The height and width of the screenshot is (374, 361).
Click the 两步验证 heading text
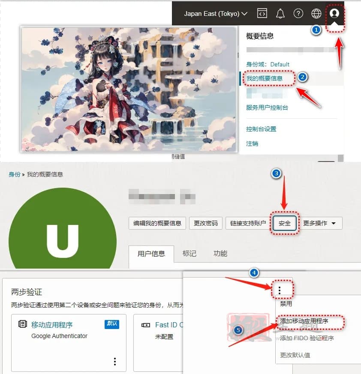(x=27, y=292)
